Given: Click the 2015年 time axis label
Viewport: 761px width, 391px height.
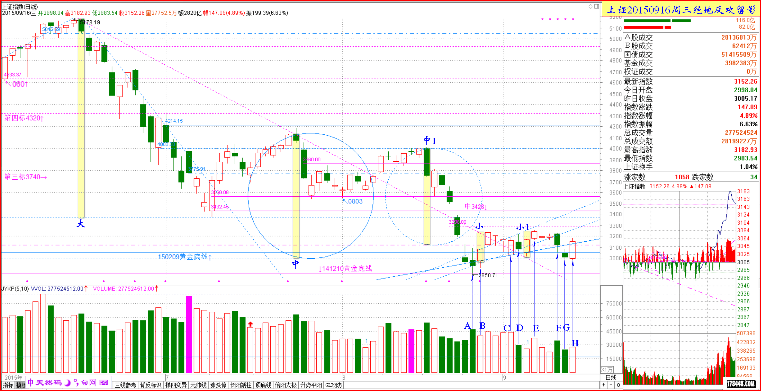Looking at the screenshot, I should (x=14, y=378).
